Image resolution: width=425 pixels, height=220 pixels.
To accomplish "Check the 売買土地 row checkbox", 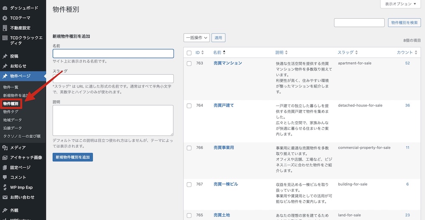I will point(189,215).
